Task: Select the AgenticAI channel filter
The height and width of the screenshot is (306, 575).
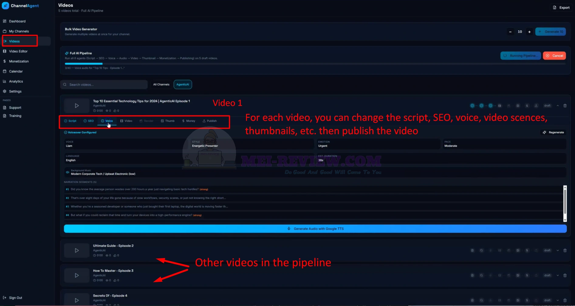Action: (x=183, y=84)
